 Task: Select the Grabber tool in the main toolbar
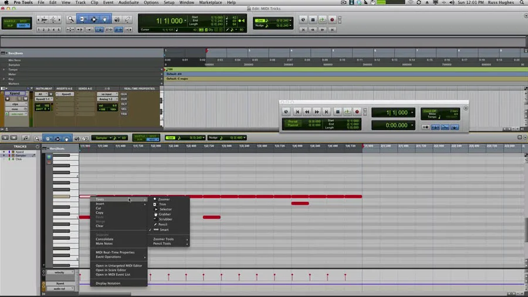click(105, 19)
